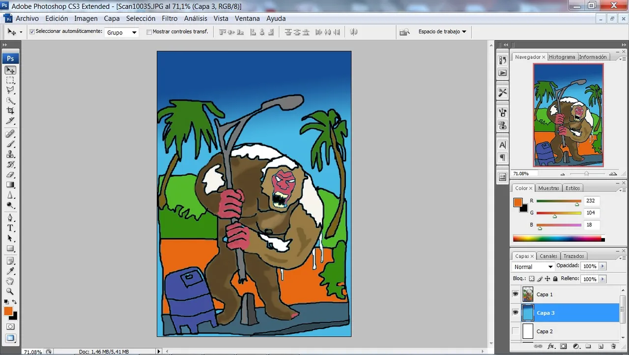Open the adjustment layer menu
The width and height of the screenshot is (629, 355).
pos(575,346)
